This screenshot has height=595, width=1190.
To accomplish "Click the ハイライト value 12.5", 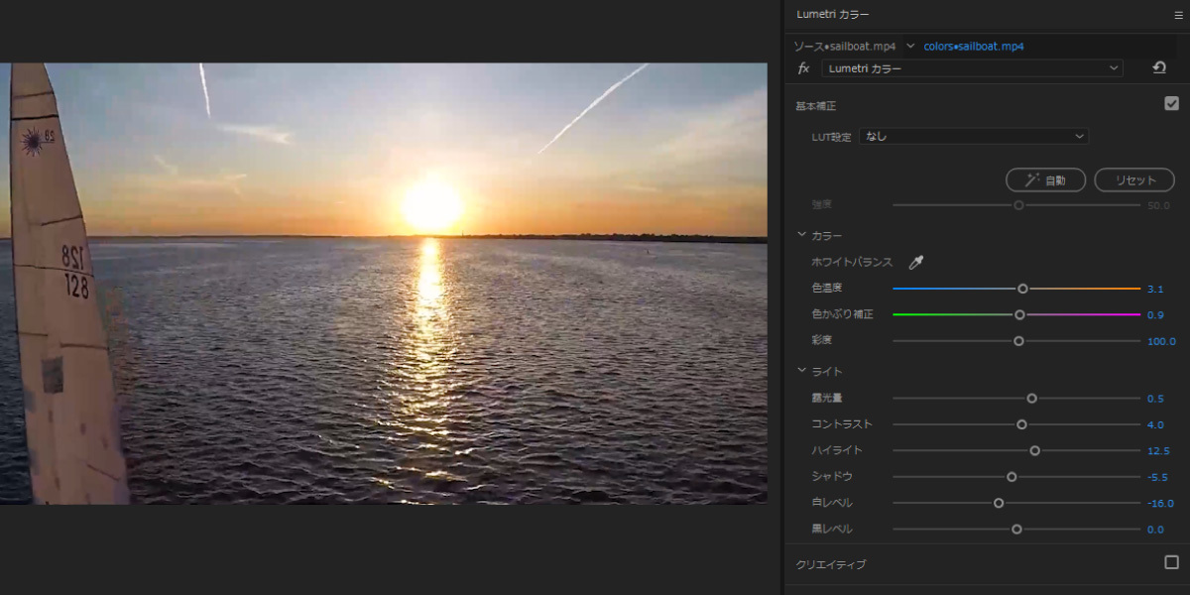I will click(x=1158, y=450).
